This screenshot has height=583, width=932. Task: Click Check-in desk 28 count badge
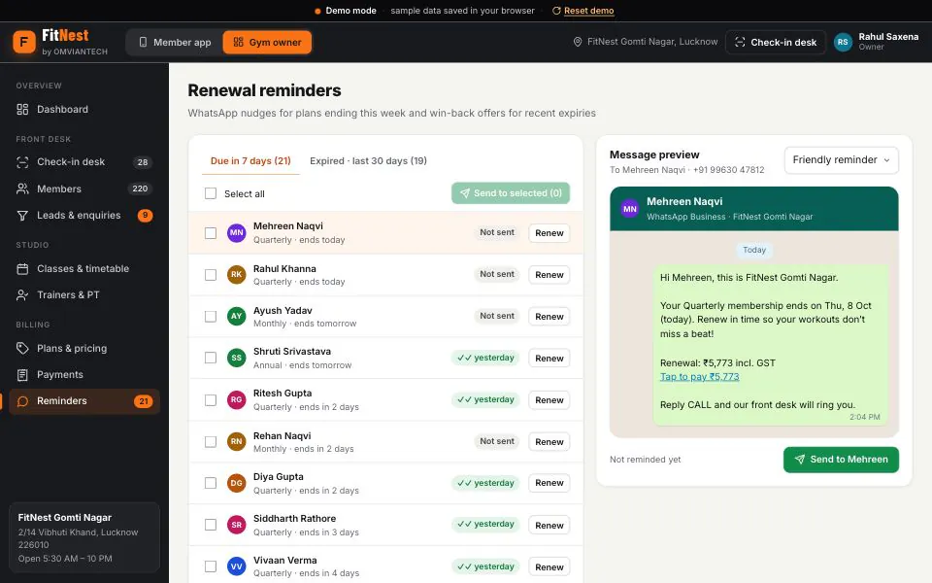pyautogui.click(x=143, y=162)
